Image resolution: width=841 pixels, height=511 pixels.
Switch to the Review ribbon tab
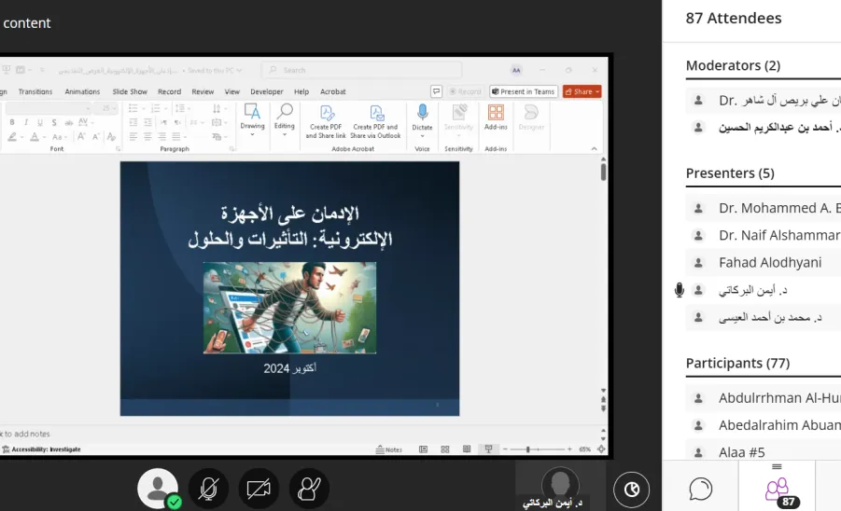(x=203, y=91)
